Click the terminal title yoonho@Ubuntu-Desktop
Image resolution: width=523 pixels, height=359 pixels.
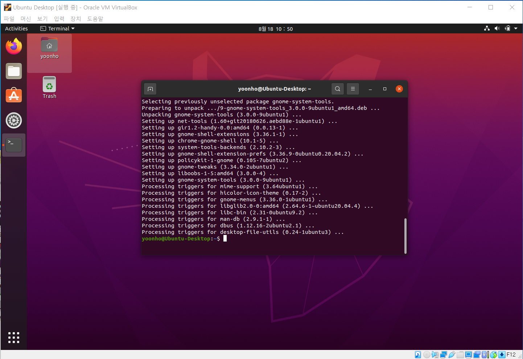coord(275,89)
